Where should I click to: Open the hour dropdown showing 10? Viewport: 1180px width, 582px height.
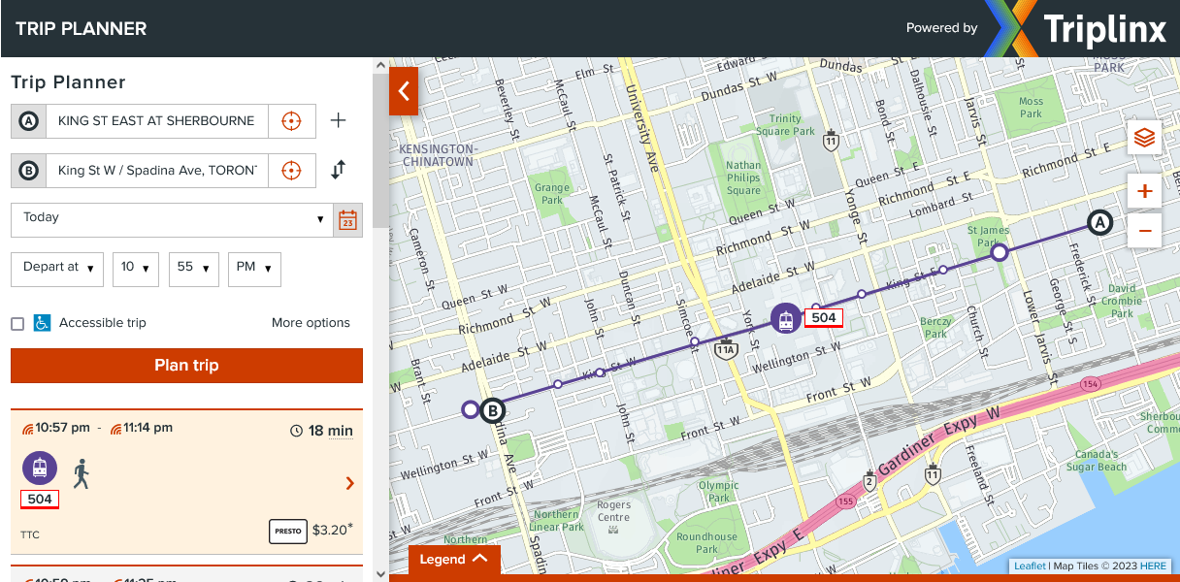point(135,268)
